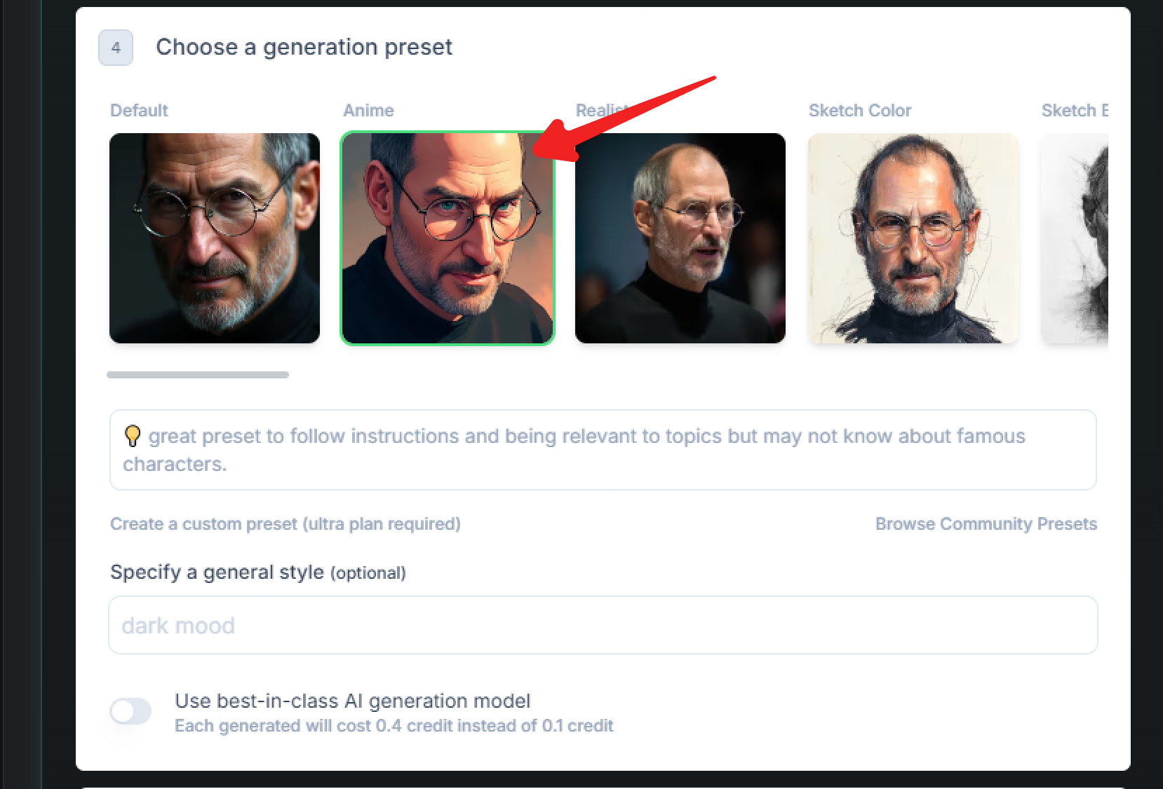
Task: Click the lightbulb tip icon
Action: [132, 435]
